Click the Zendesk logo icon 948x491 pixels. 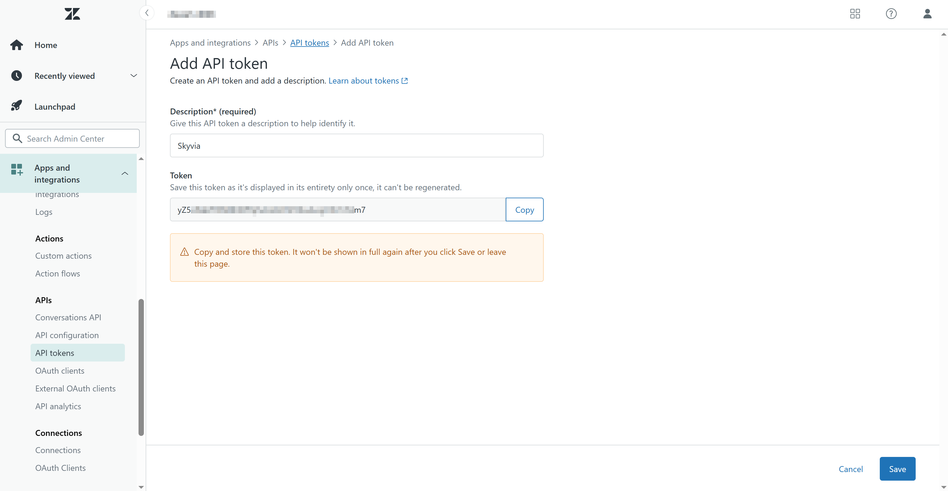(72, 14)
